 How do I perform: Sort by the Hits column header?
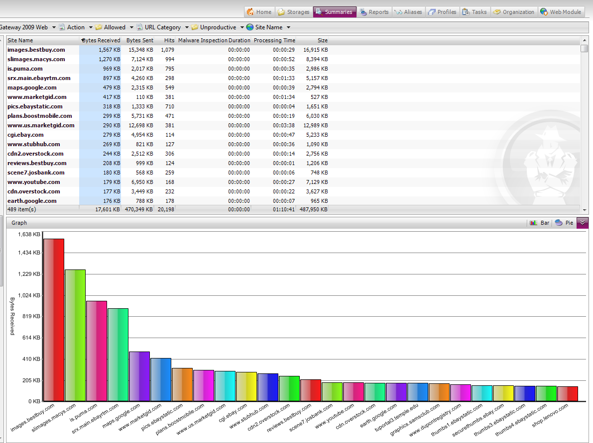coord(165,40)
